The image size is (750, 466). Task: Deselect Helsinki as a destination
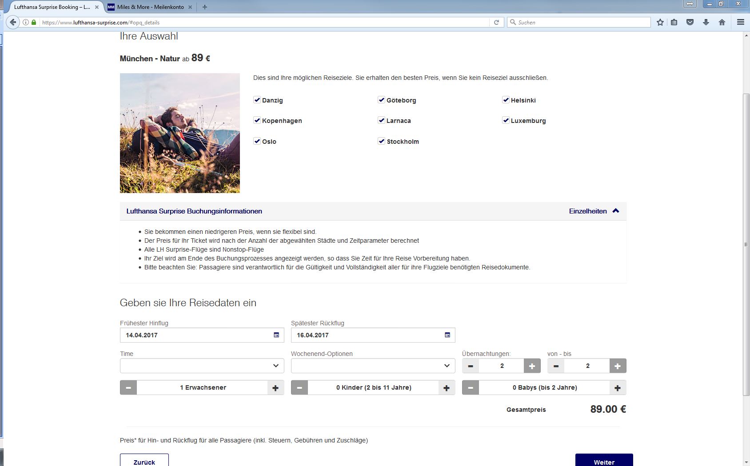pos(506,100)
